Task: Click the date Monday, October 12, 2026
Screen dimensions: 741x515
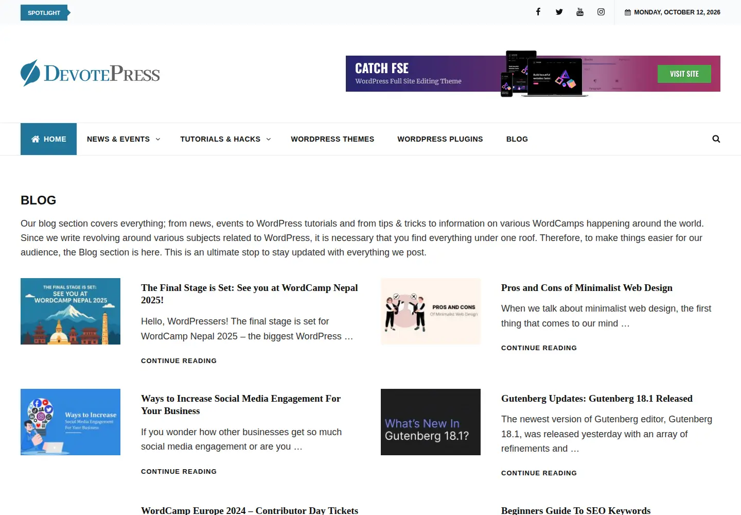Action: coord(677,12)
